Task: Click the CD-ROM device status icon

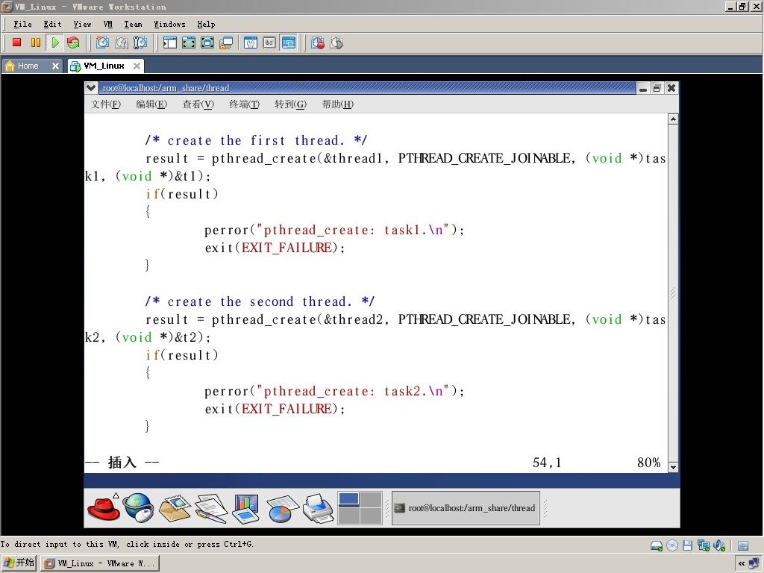Action: [x=672, y=545]
